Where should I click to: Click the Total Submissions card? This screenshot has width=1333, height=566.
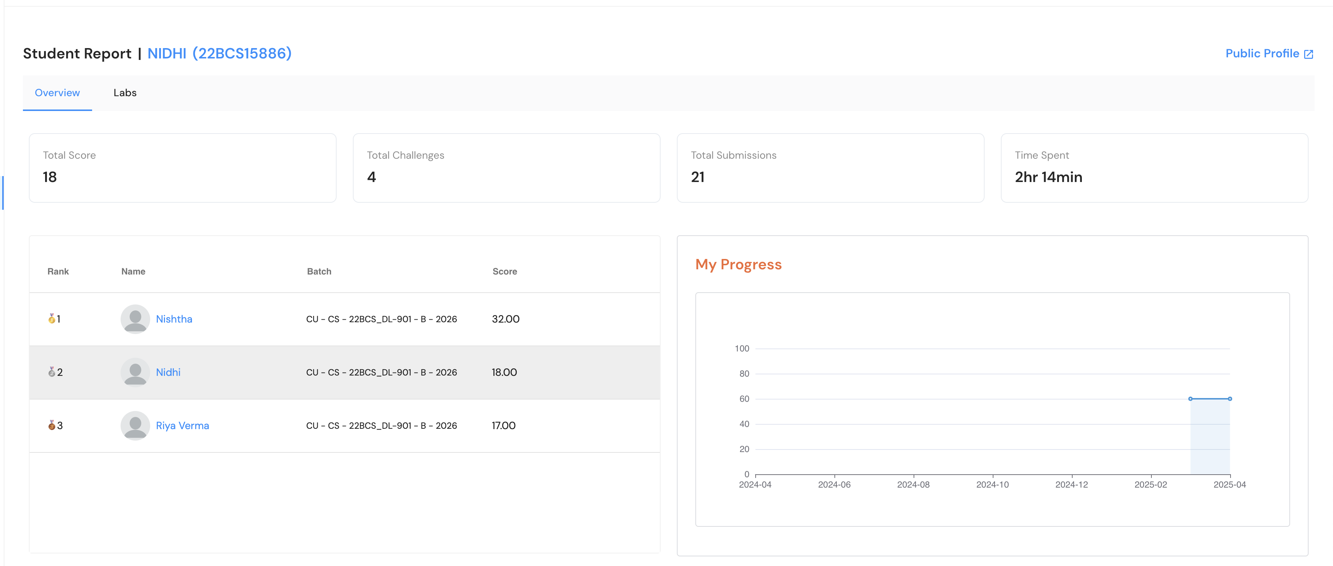point(830,168)
